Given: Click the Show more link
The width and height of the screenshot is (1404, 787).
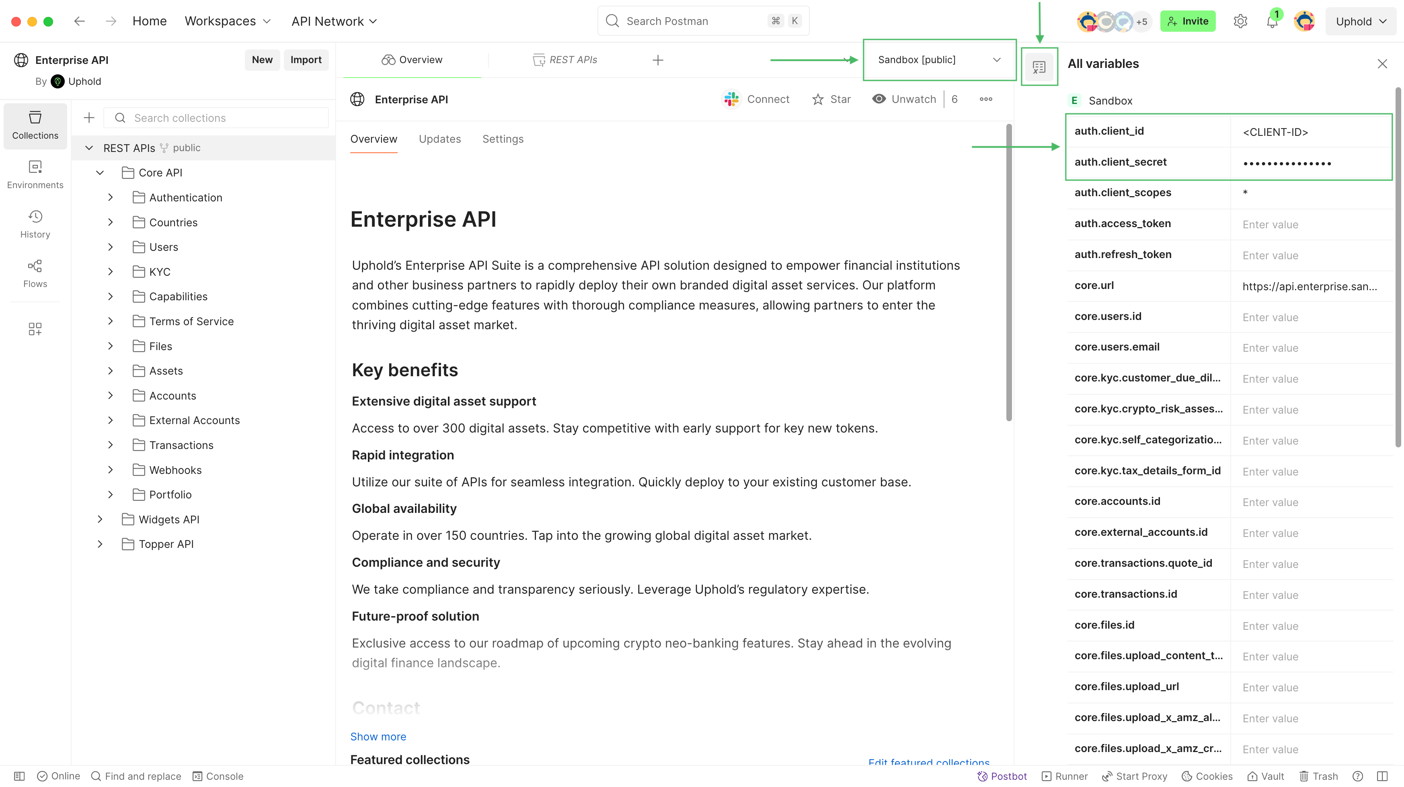Looking at the screenshot, I should [378, 736].
